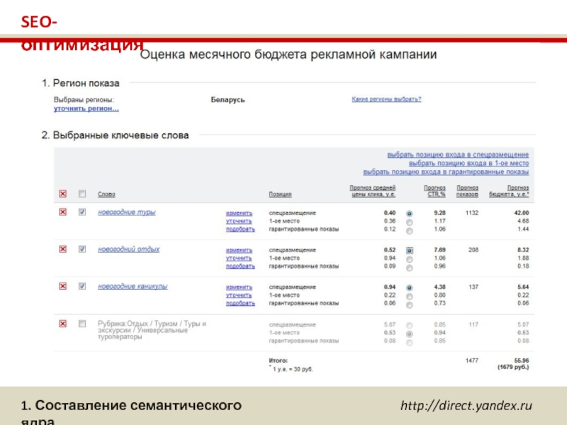The image size is (567, 425).
Task: Click 'уточнить' for 'новогодние каникулы'
Action: click(239, 295)
